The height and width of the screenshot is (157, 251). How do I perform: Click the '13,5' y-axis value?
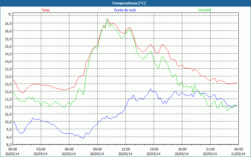tap(8, 69)
